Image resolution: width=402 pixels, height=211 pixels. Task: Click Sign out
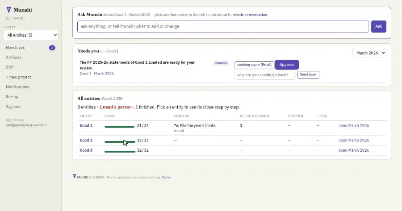point(13,107)
